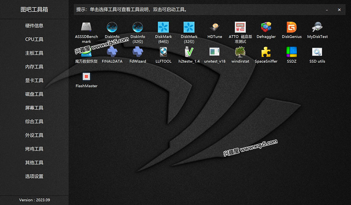
Task: Select the 磁盘工具 category
Action: pos(34,94)
